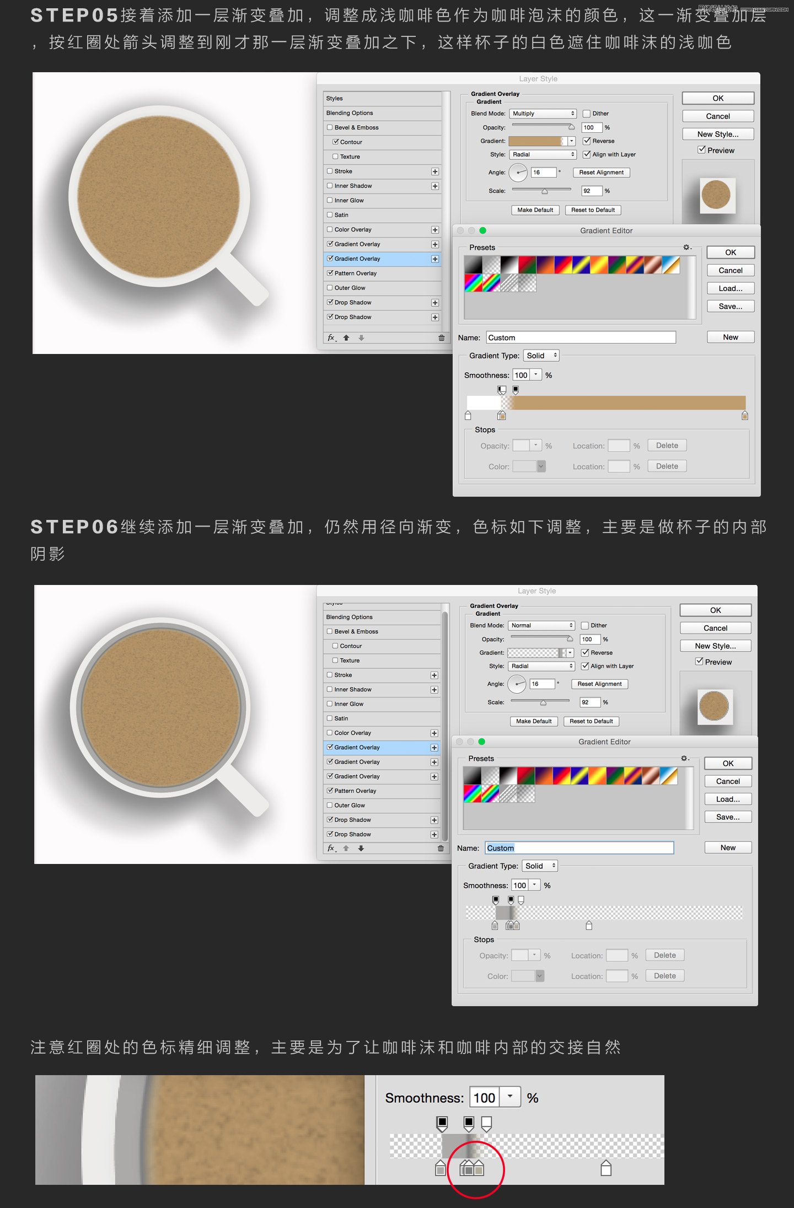794x1208 pixels.
Task: Enable Inner Glow checkbox in STEP05 dialog
Action: point(330,201)
